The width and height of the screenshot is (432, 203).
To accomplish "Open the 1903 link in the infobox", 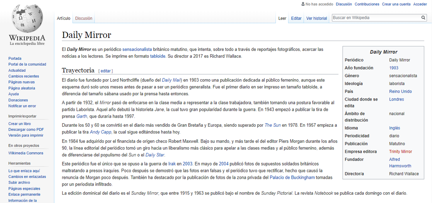I will [394, 68].
